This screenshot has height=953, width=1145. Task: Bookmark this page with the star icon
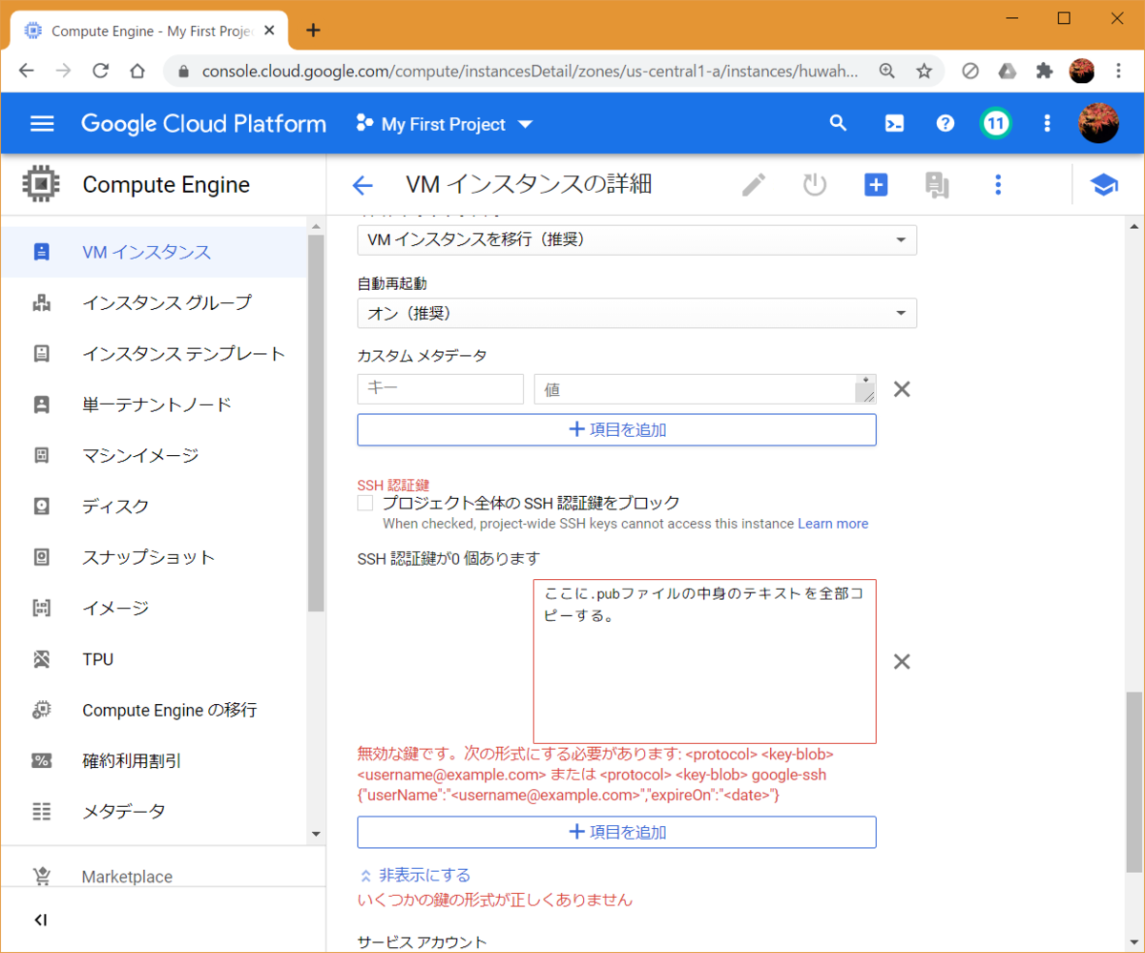point(924,71)
